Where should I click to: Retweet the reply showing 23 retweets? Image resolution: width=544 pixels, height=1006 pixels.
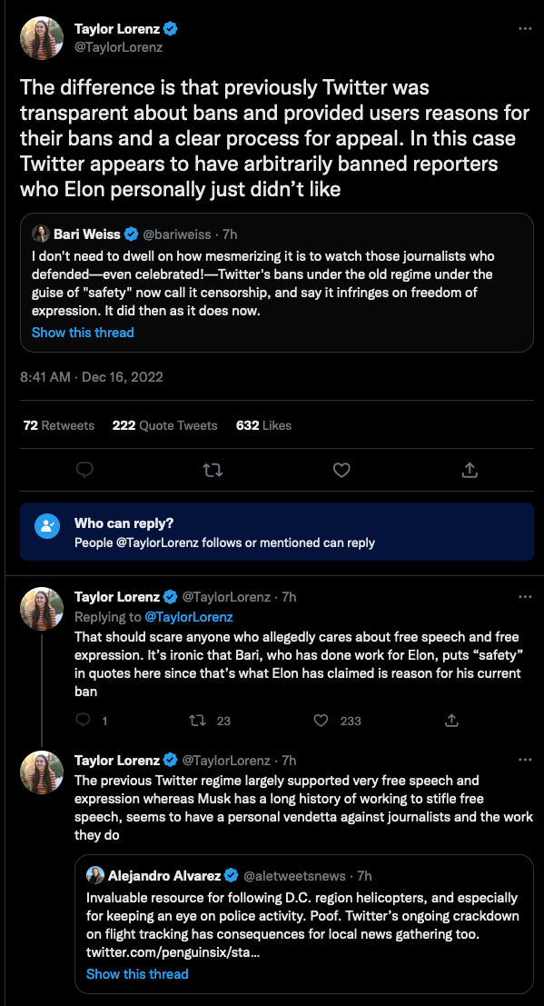pos(198,721)
